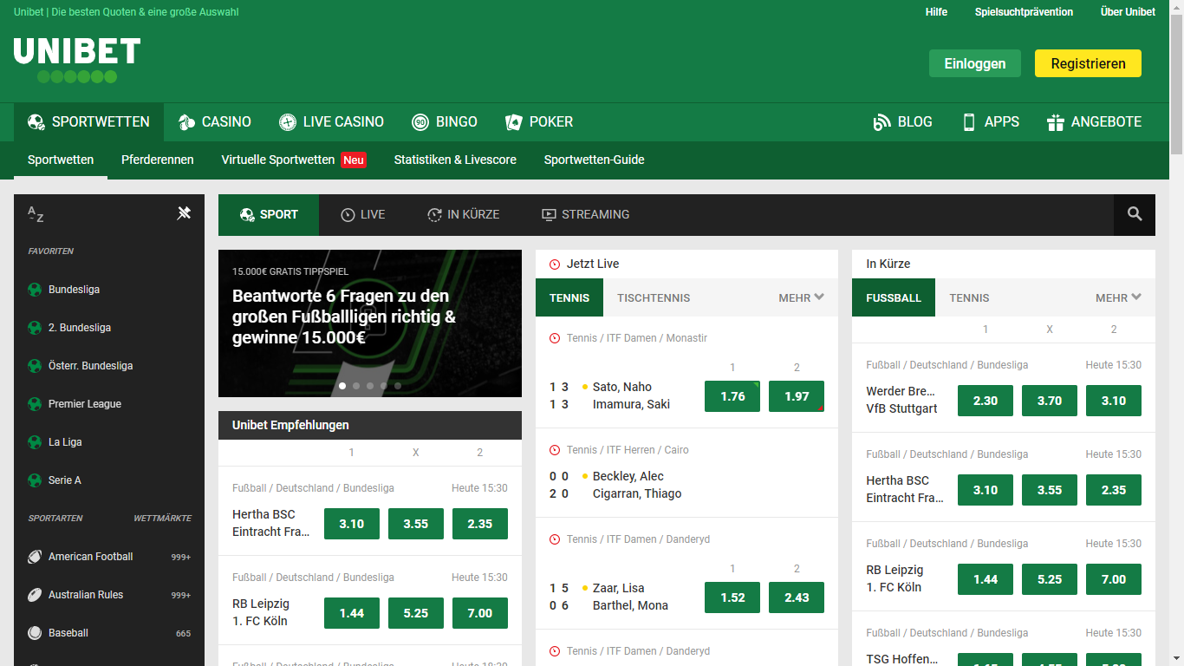
Task: Open the Hilfe link
Action: tap(936, 12)
